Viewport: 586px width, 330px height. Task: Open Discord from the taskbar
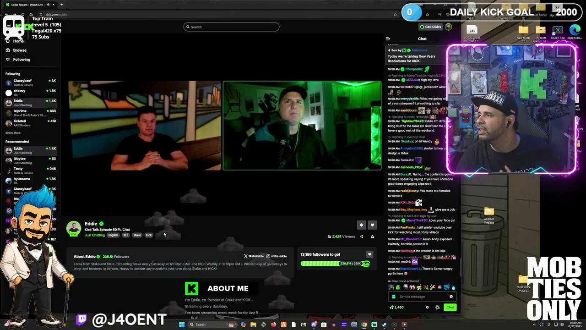point(314,324)
